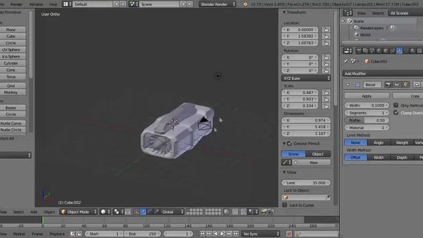The image size is (423, 238).
Task: Open the timeline Marker menu
Action: [19, 234]
